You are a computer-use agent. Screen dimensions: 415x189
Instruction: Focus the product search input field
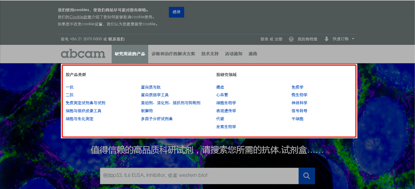(199, 176)
